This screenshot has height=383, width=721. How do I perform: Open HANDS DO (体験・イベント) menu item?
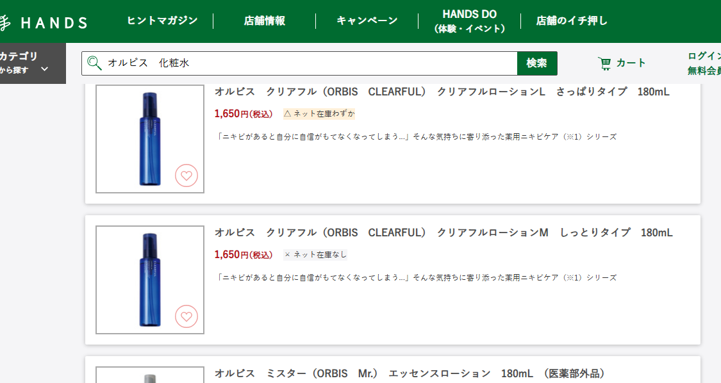click(470, 21)
